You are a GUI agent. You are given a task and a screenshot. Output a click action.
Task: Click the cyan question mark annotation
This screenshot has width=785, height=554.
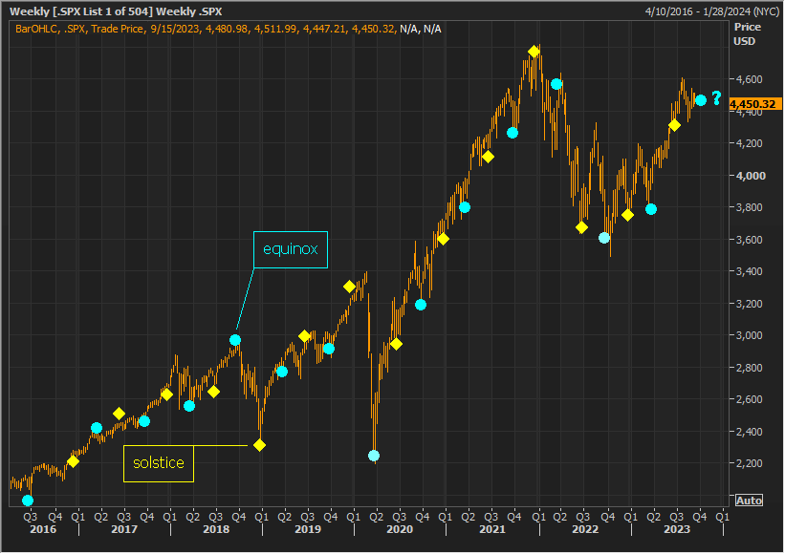[x=716, y=98]
